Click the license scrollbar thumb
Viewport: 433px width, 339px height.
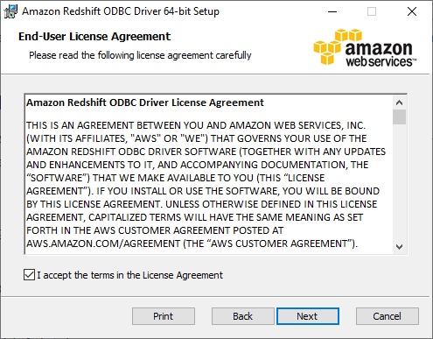(x=399, y=117)
